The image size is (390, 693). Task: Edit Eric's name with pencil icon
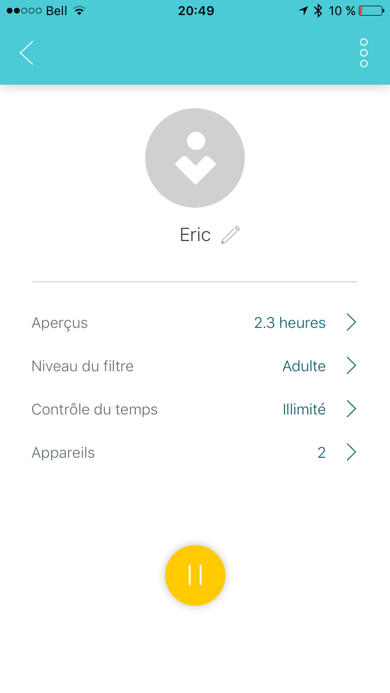coord(230,235)
